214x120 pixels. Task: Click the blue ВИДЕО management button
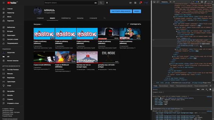tap(137, 11)
